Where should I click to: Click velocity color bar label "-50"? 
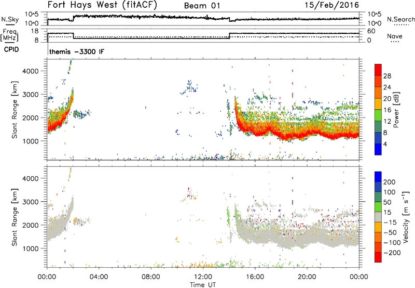pyautogui.click(x=390, y=232)
